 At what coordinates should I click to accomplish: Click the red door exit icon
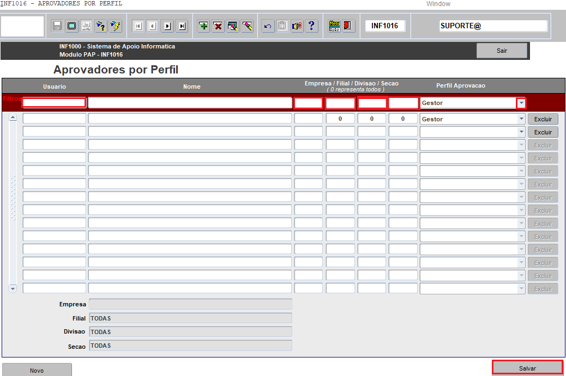tap(348, 26)
